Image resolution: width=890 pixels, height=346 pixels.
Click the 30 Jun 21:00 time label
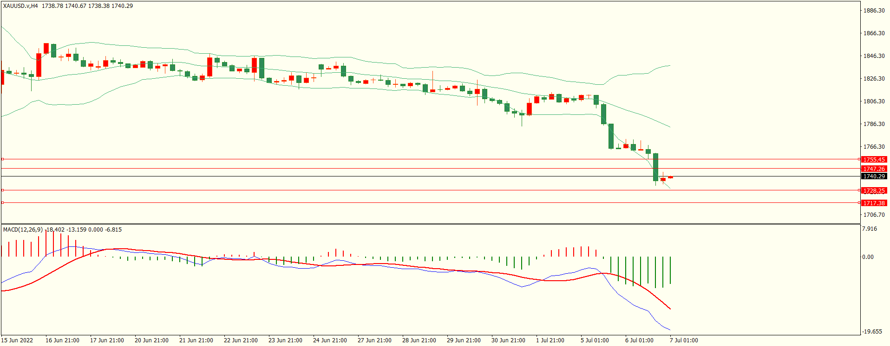pos(508,340)
